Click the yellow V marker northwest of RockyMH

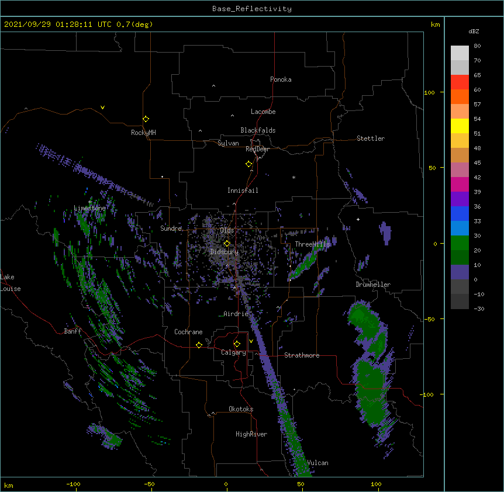(x=102, y=108)
